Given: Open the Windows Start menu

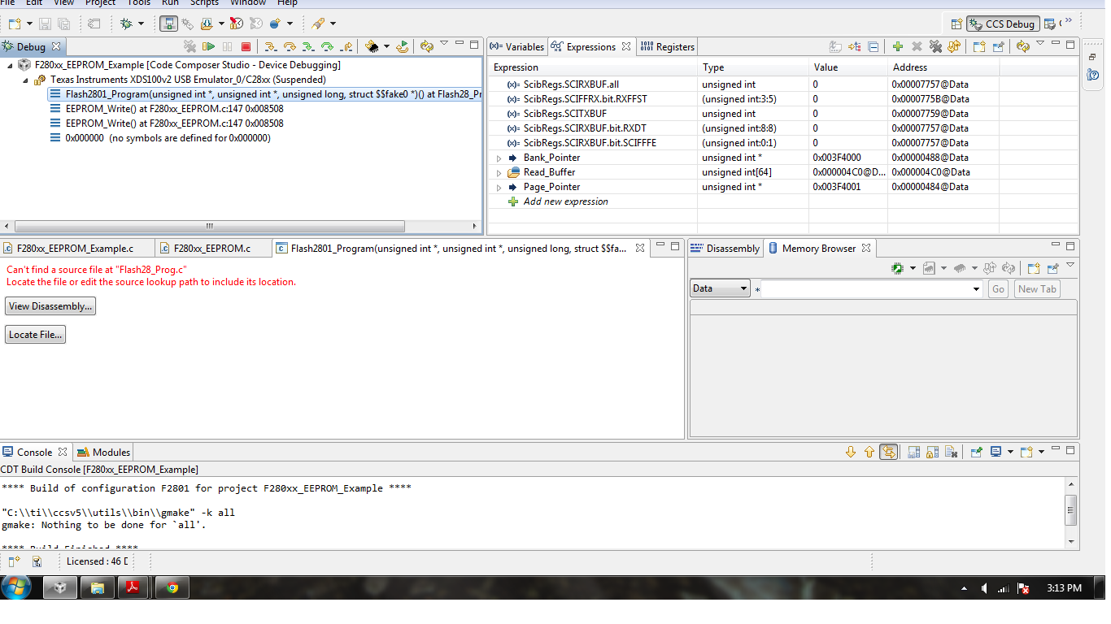Looking at the screenshot, I should (x=16, y=587).
